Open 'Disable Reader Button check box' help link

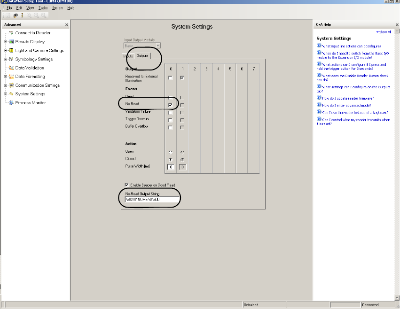tap(353, 78)
